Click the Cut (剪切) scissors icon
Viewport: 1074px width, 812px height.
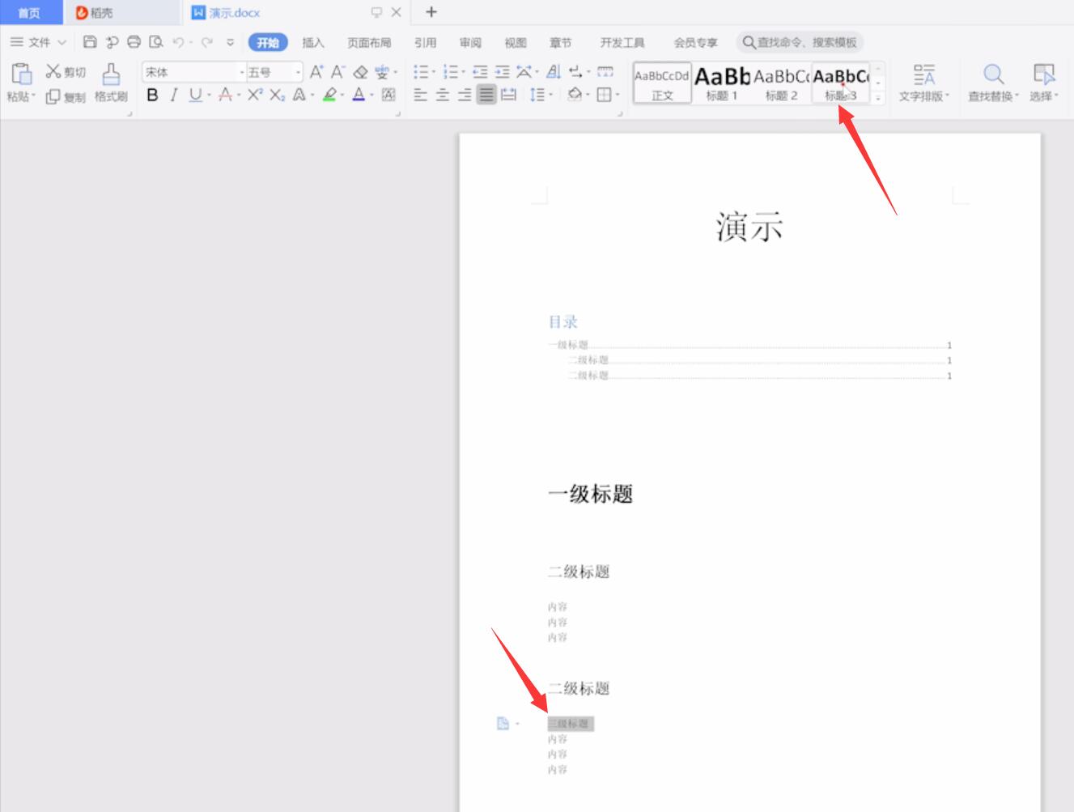coord(53,72)
